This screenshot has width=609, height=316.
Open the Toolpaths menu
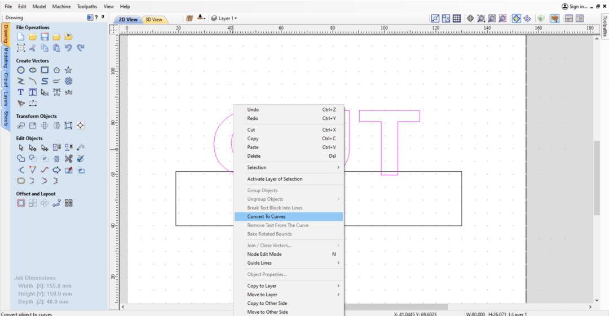pyautogui.click(x=87, y=6)
